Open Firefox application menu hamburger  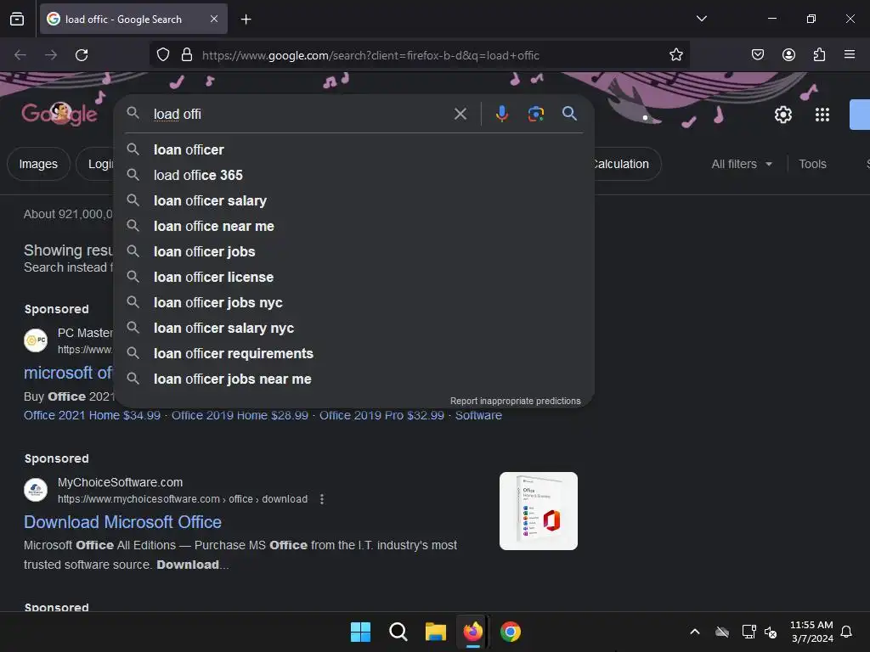(850, 54)
